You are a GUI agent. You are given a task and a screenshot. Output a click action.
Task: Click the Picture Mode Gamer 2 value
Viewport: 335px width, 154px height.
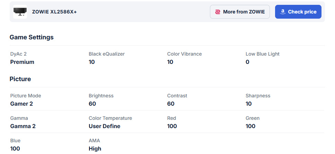click(x=21, y=104)
